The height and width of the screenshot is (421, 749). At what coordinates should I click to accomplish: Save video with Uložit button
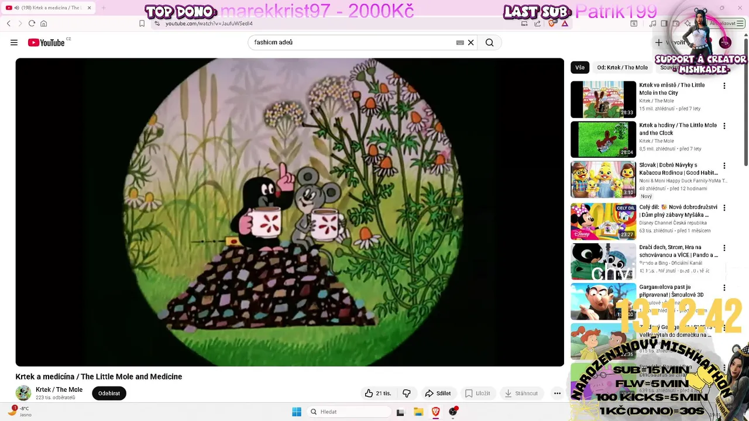[x=477, y=394]
